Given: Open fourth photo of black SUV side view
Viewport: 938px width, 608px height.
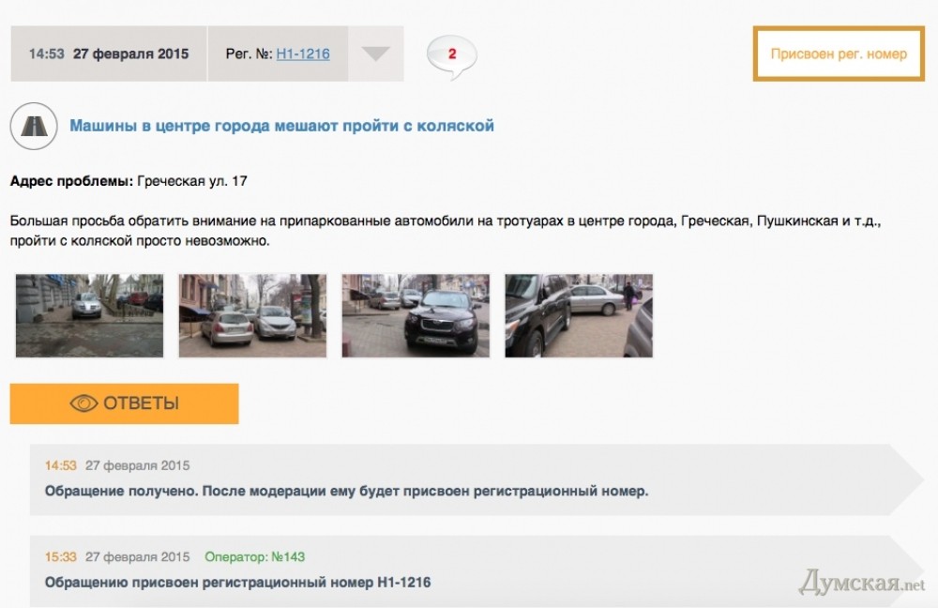Looking at the screenshot, I should 579,316.
